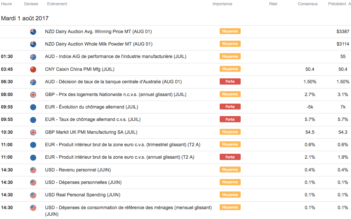This screenshot has width=351, height=219.
Task: Click the China flag next to Caixin PMI Mfg
Action: (x=33, y=69)
